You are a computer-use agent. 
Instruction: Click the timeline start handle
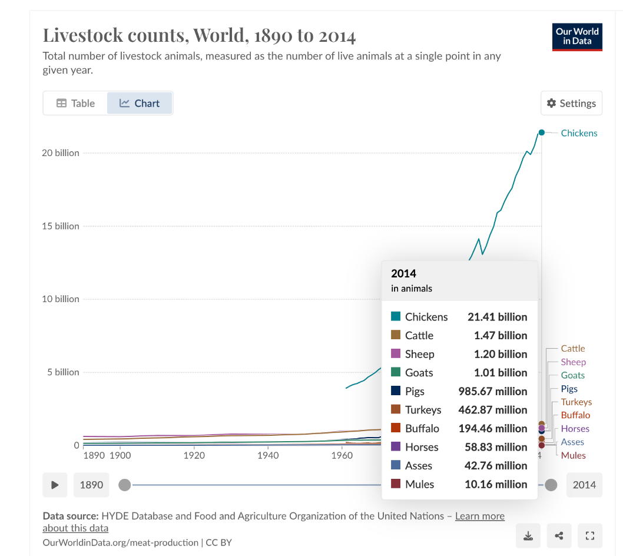pos(125,485)
